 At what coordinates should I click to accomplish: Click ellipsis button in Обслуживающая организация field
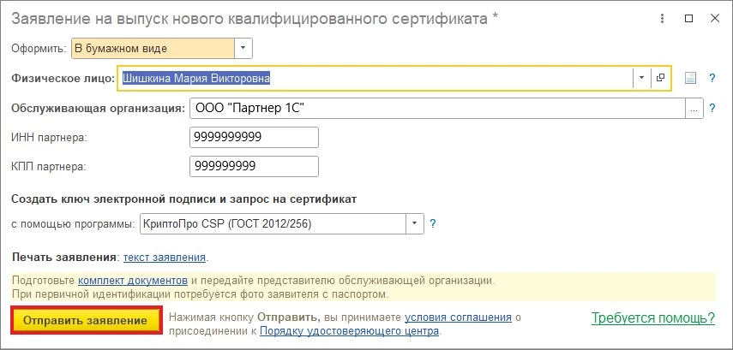coord(694,109)
